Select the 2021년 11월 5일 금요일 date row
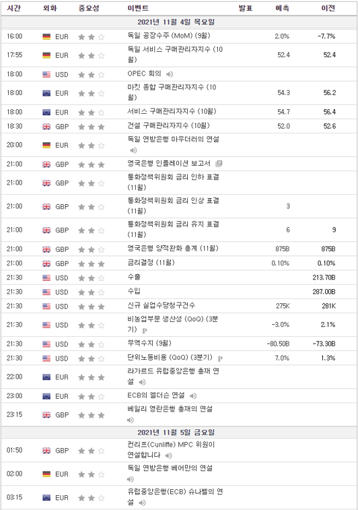The image size is (358, 510). pos(179,433)
